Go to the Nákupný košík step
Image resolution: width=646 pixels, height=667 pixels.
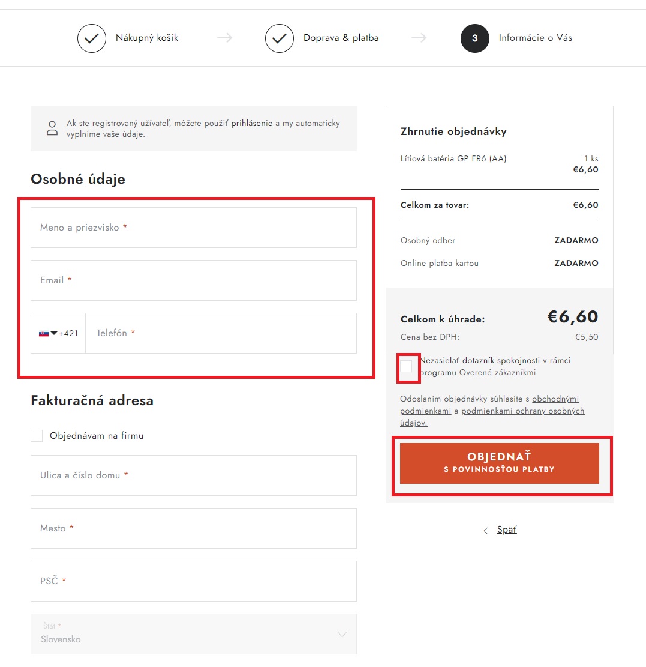click(146, 38)
